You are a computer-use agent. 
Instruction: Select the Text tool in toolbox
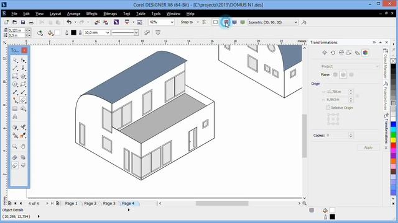click(x=15, y=116)
